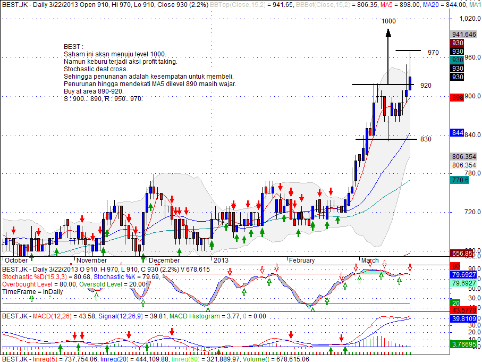The width and height of the screenshot is (482, 362).
Task: Select the red 898 value box
Action: pyautogui.click(x=458, y=98)
